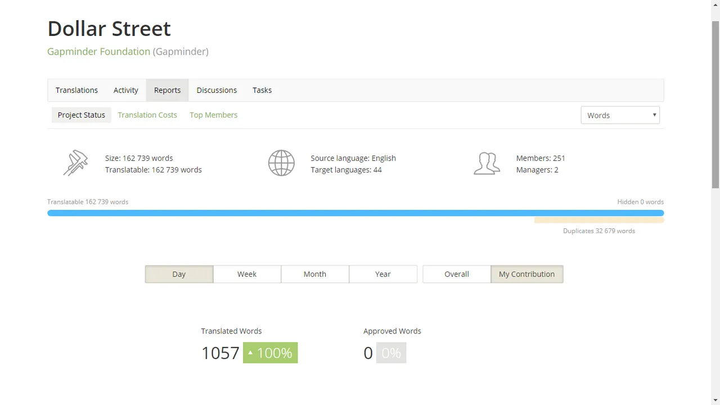The image size is (720, 405).
Task: Click the page scrollbar down arrow
Action: pos(715,400)
